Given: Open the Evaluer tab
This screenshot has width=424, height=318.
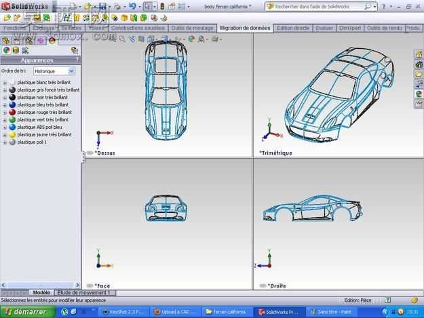Looking at the screenshot, I should click(324, 28).
